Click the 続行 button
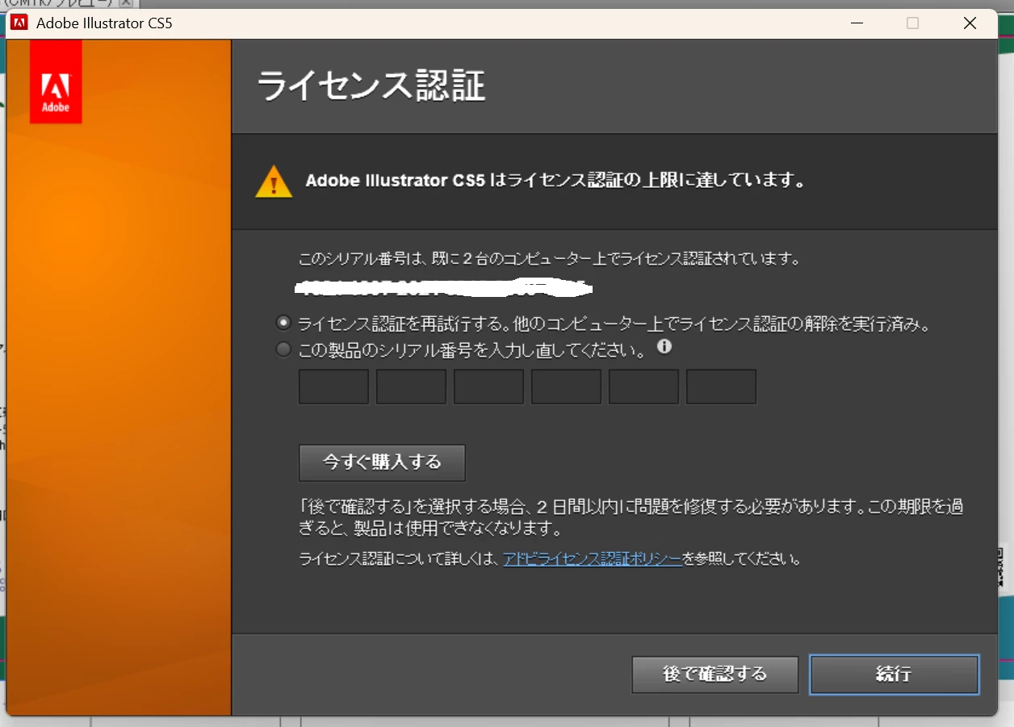 (x=894, y=675)
